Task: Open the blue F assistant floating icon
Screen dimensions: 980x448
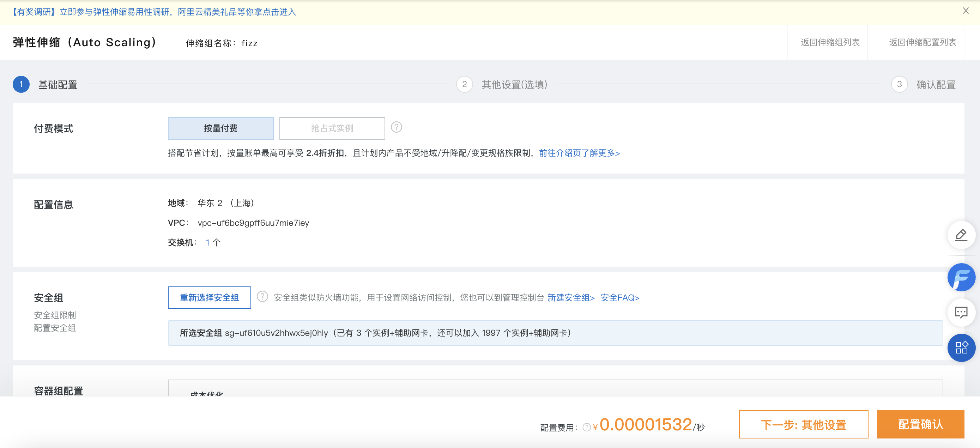Action: [961, 277]
